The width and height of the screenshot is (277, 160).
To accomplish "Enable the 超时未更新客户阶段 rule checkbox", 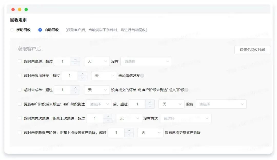I will coord(19,132).
